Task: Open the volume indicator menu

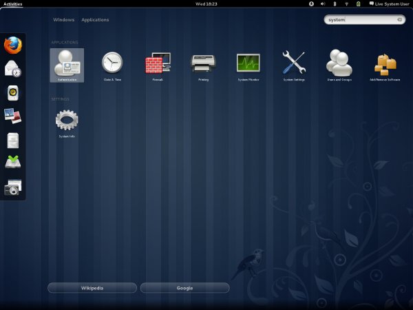Action: (x=324, y=3)
